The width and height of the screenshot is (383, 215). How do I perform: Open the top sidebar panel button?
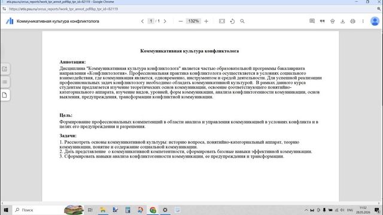[x=5, y=69]
